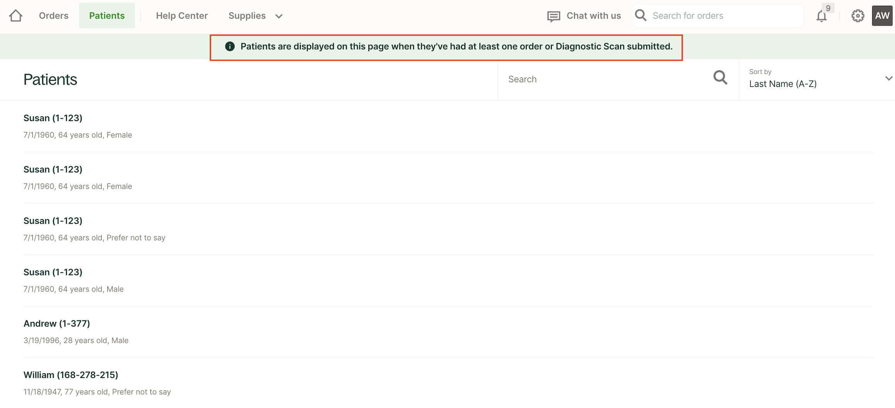The width and height of the screenshot is (895, 408).
Task: Select the Patients navigation tab
Action: tap(107, 15)
